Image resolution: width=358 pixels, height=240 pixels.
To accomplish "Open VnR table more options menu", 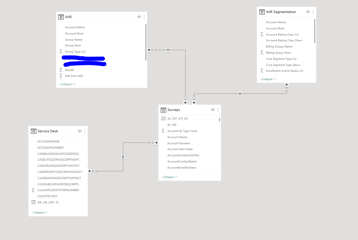I will [x=144, y=17].
